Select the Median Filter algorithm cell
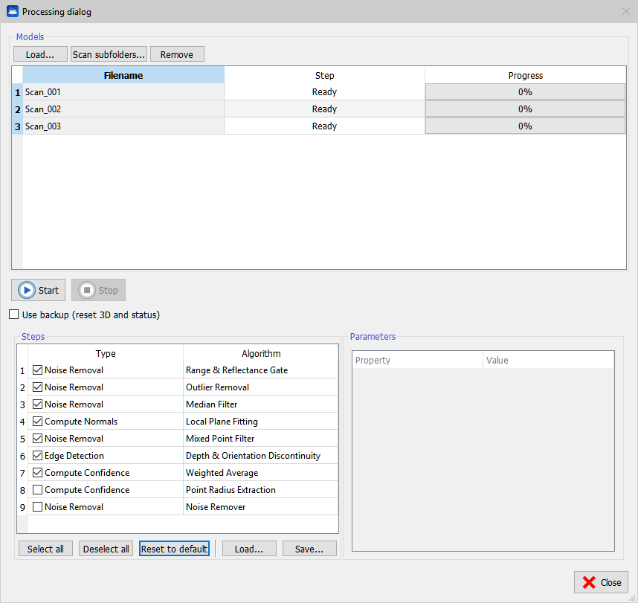Screen dimensions: 638x603 (x=260, y=404)
